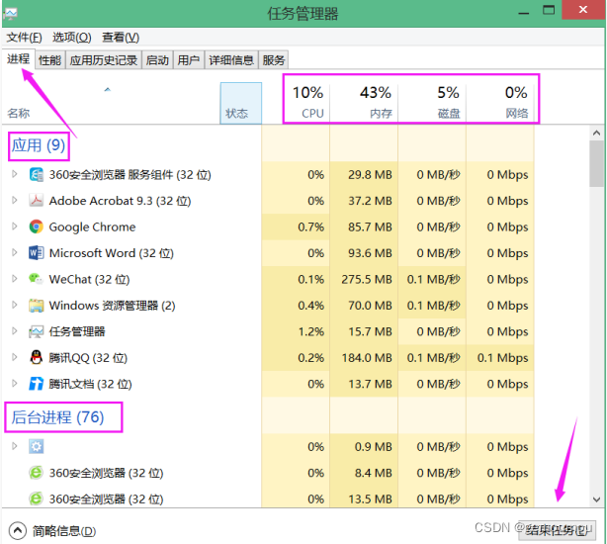
Task: Click 腾讯QQ network value 0.1 Mbps
Action: coord(502,358)
